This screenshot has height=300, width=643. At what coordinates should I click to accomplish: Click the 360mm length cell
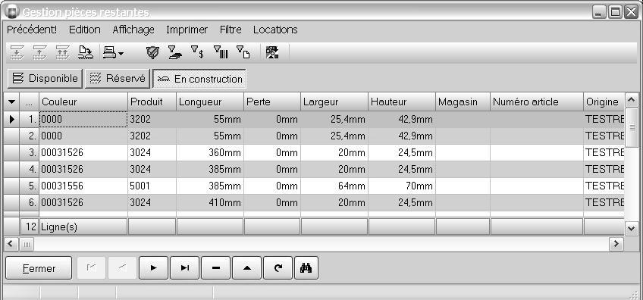[210, 152]
